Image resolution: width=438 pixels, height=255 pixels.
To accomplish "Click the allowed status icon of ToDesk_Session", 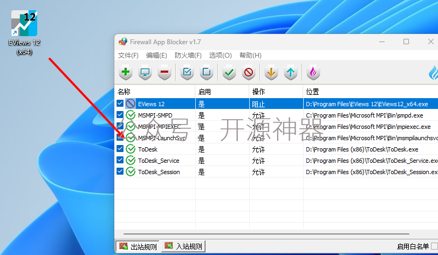I will 131,171.
